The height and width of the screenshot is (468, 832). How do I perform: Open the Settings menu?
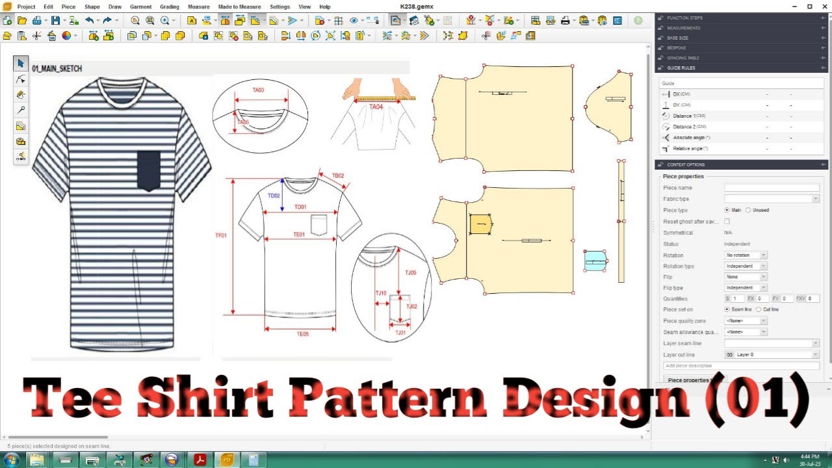click(x=279, y=6)
